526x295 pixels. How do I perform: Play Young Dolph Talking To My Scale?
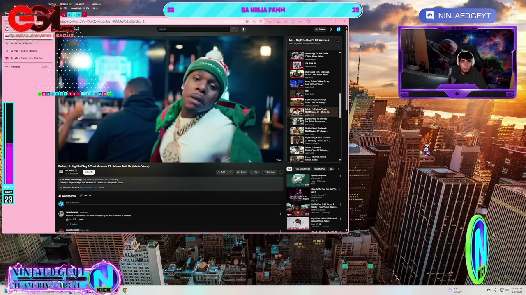click(x=314, y=84)
